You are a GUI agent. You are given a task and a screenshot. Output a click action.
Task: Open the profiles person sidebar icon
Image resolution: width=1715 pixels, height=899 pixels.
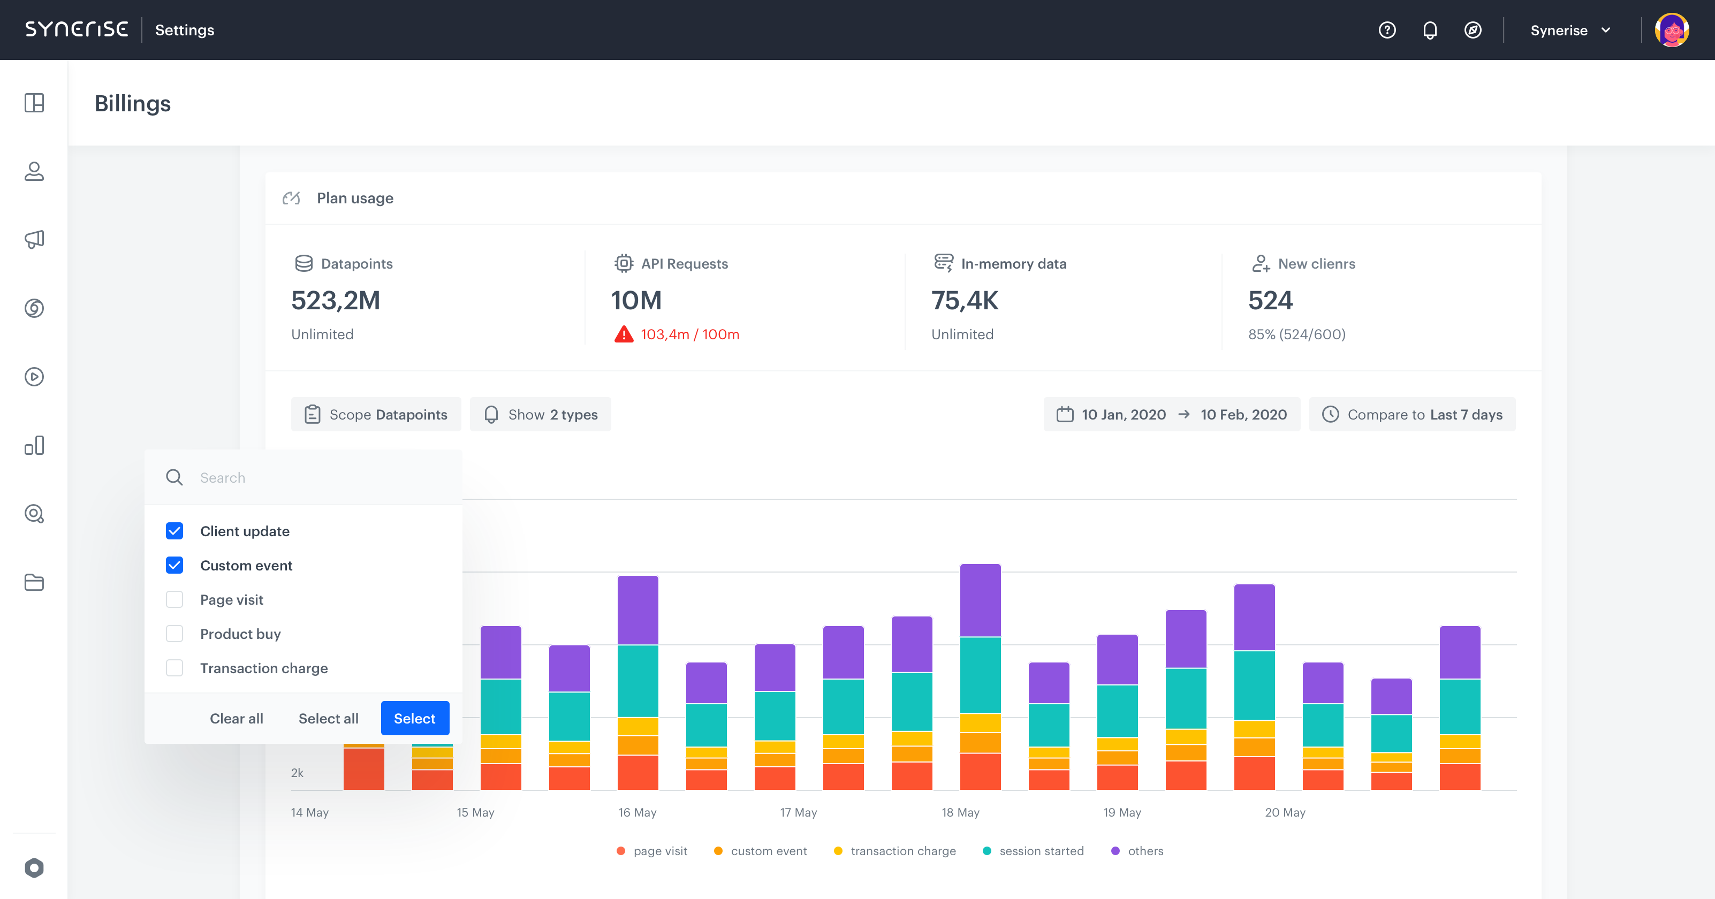point(34,171)
